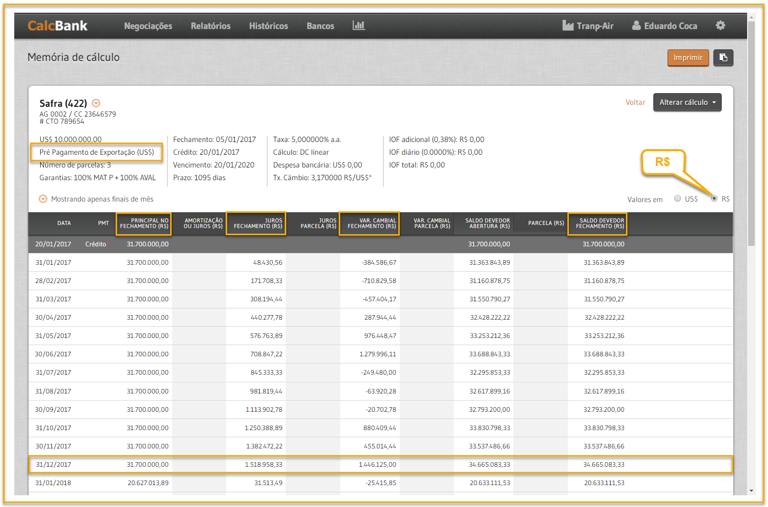
Task: Click the 28/02/2017 date cell
Action: [53, 281]
